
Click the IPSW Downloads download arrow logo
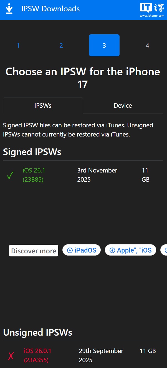(x=9, y=9)
